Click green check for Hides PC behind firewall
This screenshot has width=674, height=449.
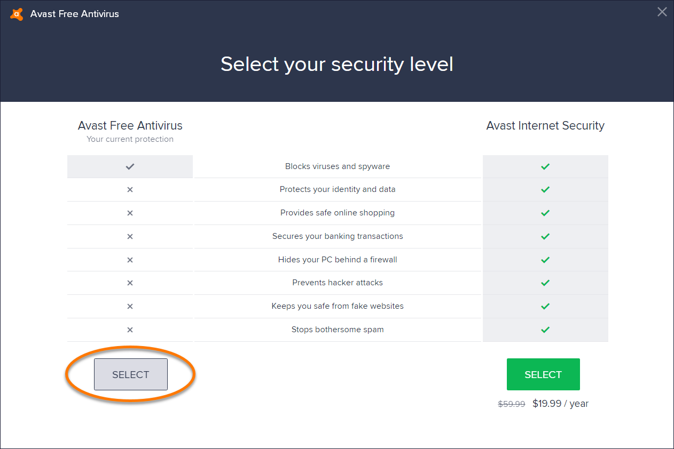545,260
